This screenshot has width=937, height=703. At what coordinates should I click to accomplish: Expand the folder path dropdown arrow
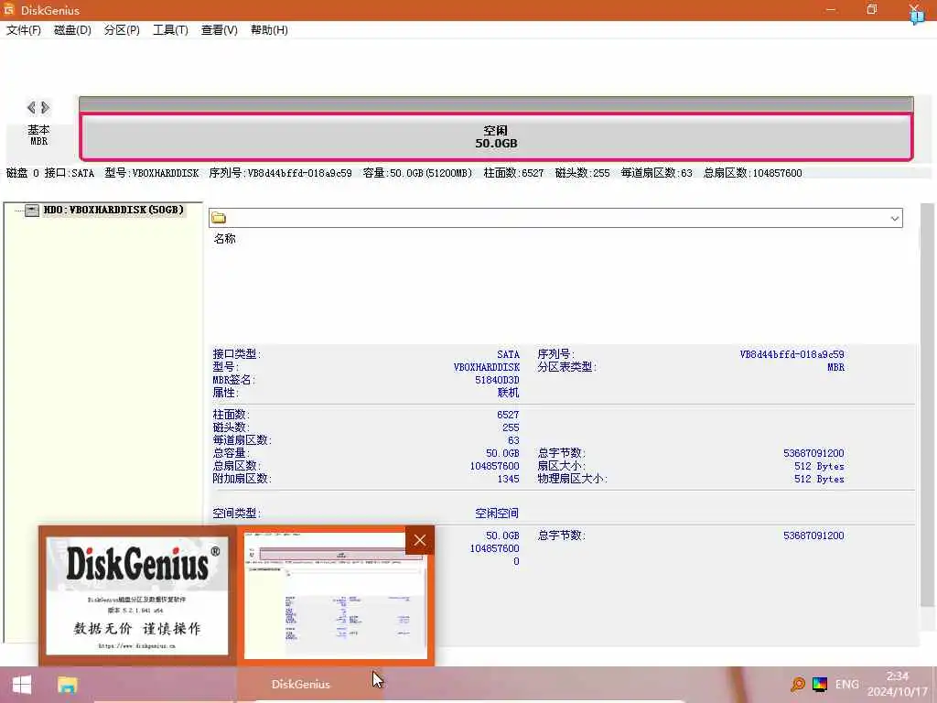pyautogui.click(x=895, y=218)
